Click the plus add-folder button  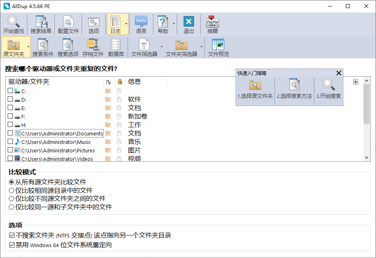355,82
